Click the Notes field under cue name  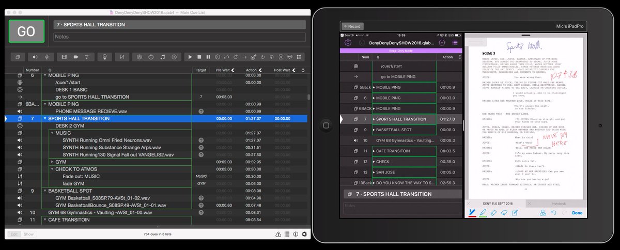click(179, 37)
